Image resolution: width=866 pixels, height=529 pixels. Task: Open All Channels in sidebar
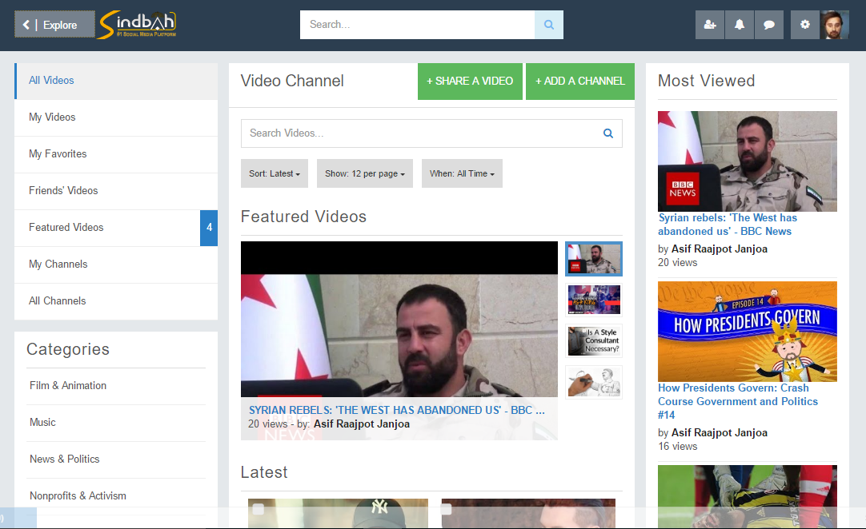(x=116, y=301)
